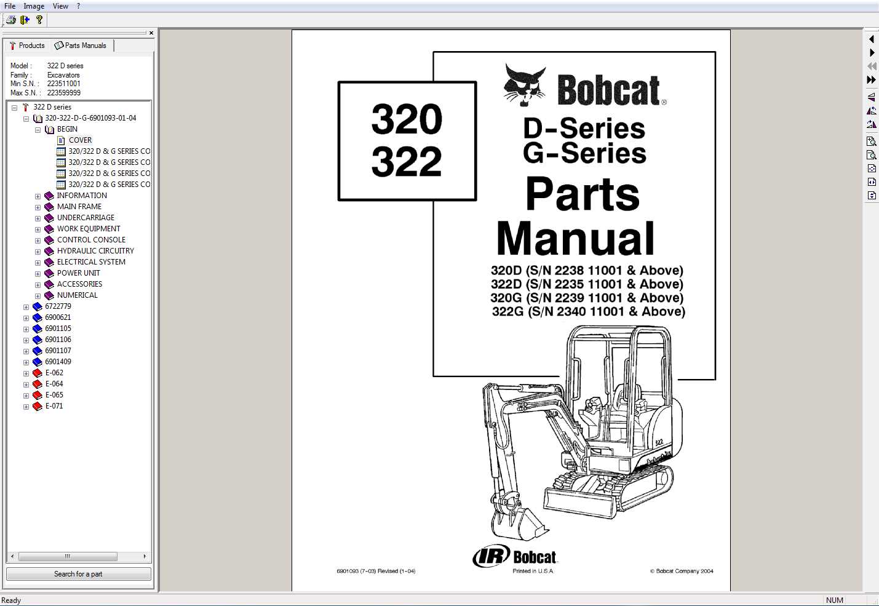Switch to the Parts Manuals tab
This screenshot has width=879, height=606.
pos(81,46)
